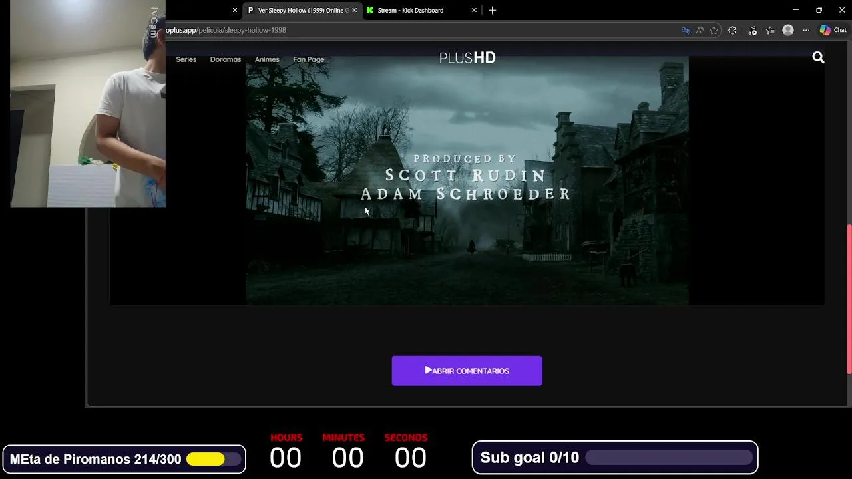Switch to Stream - Kick Dashboard tab

(421, 10)
